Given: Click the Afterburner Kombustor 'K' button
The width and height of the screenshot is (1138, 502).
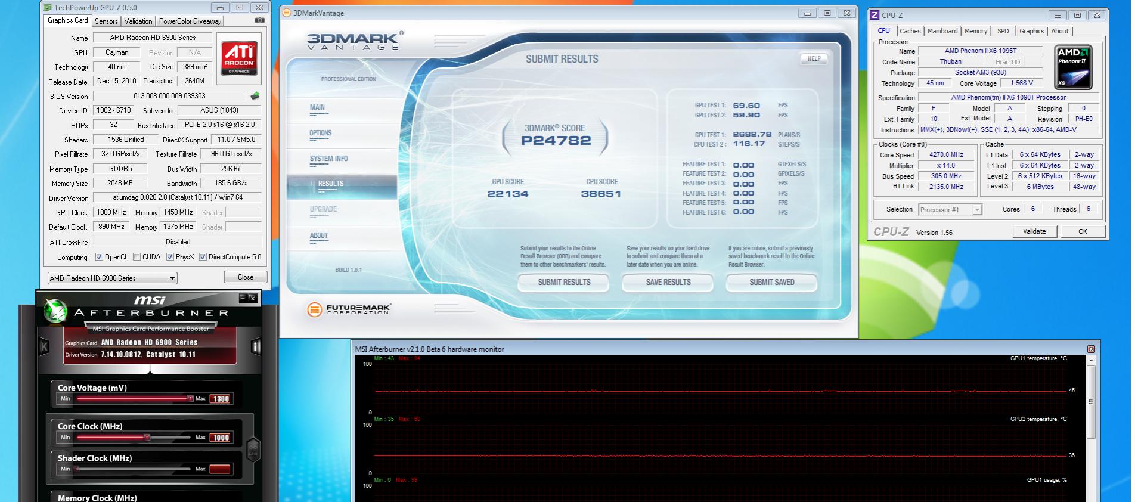Looking at the screenshot, I should pyautogui.click(x=44, y=346).
